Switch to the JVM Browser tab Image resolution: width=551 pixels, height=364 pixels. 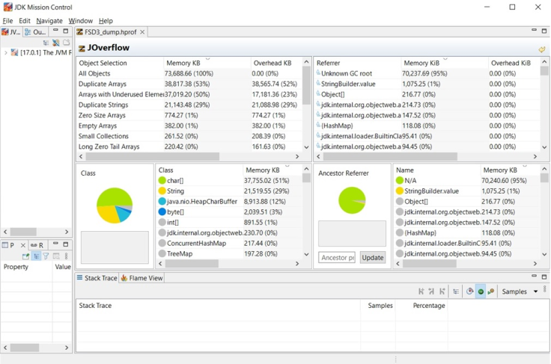[11, 32]
